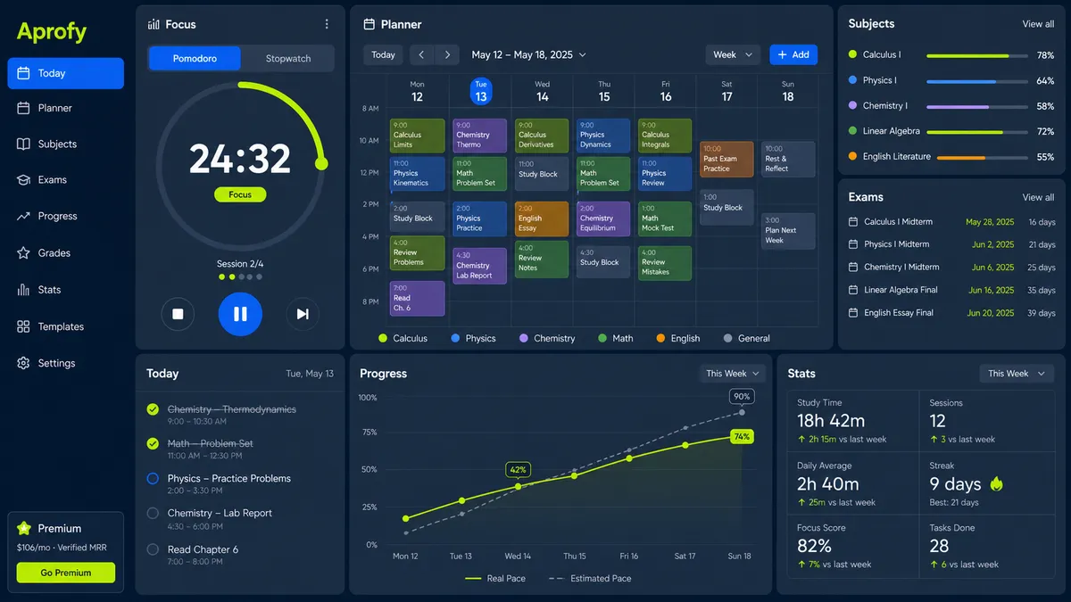Open the May 12 – May 18 date dropdown
The width and height of the screenshot is (1071, 602).
tap(528, 54)
